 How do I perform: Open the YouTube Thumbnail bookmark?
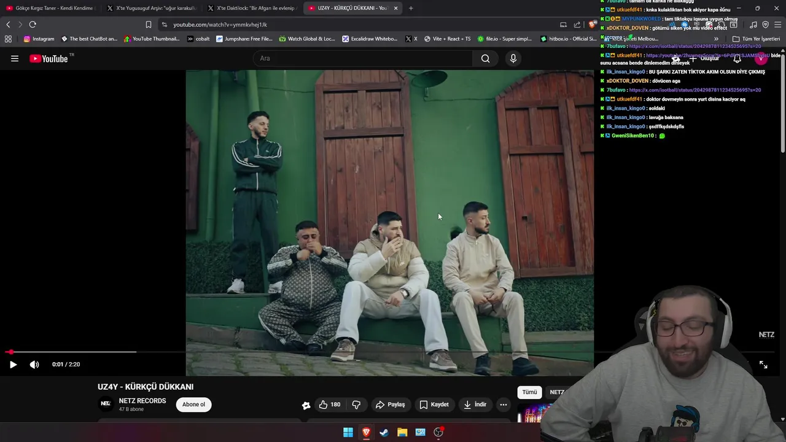tap(152, 39)
